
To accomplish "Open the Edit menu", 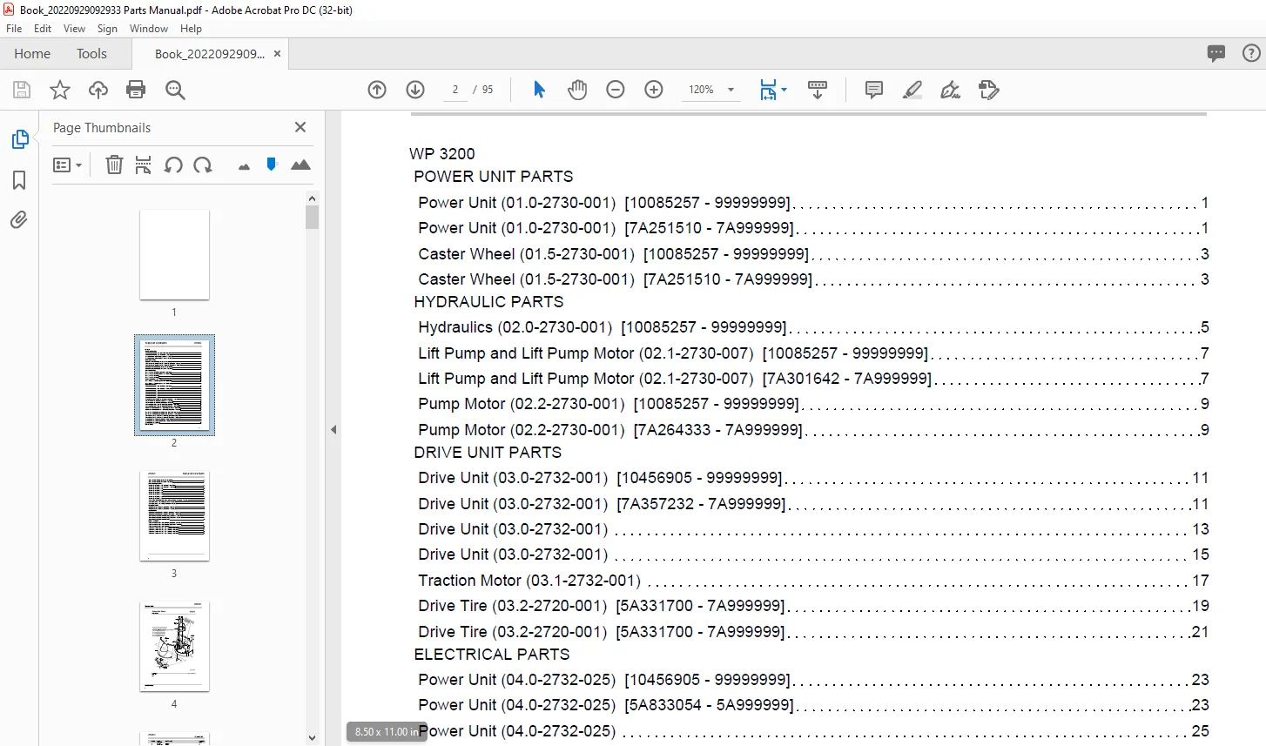I will coord(43,29).
